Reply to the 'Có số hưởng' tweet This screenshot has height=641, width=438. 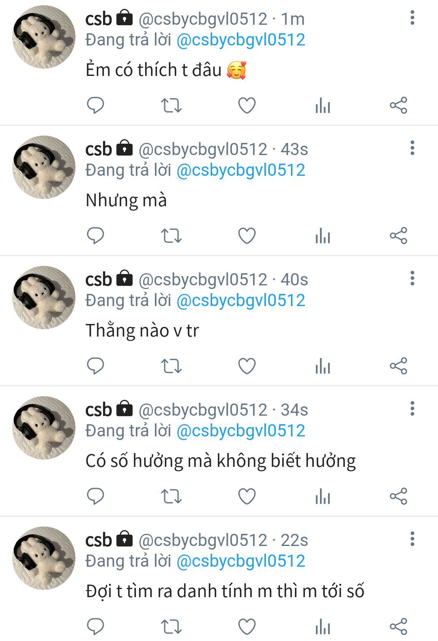point(96,496)
